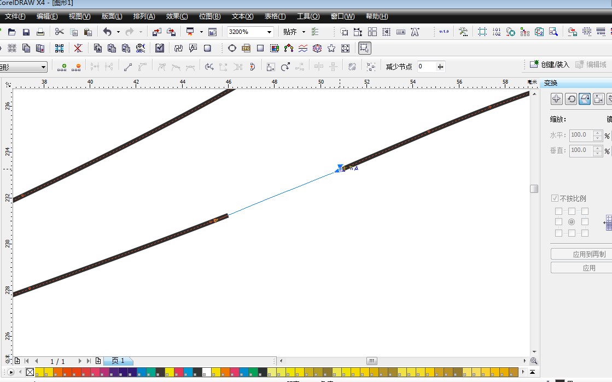Viewport: 612px width, 382px height.
Task: Click the 创建/装入 button
Action: tap(550, 64)
